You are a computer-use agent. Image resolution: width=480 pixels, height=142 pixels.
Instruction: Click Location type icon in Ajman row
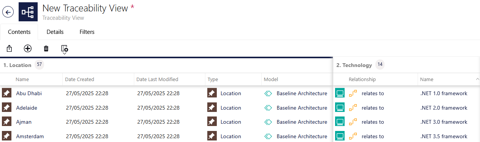coord(212,122)
